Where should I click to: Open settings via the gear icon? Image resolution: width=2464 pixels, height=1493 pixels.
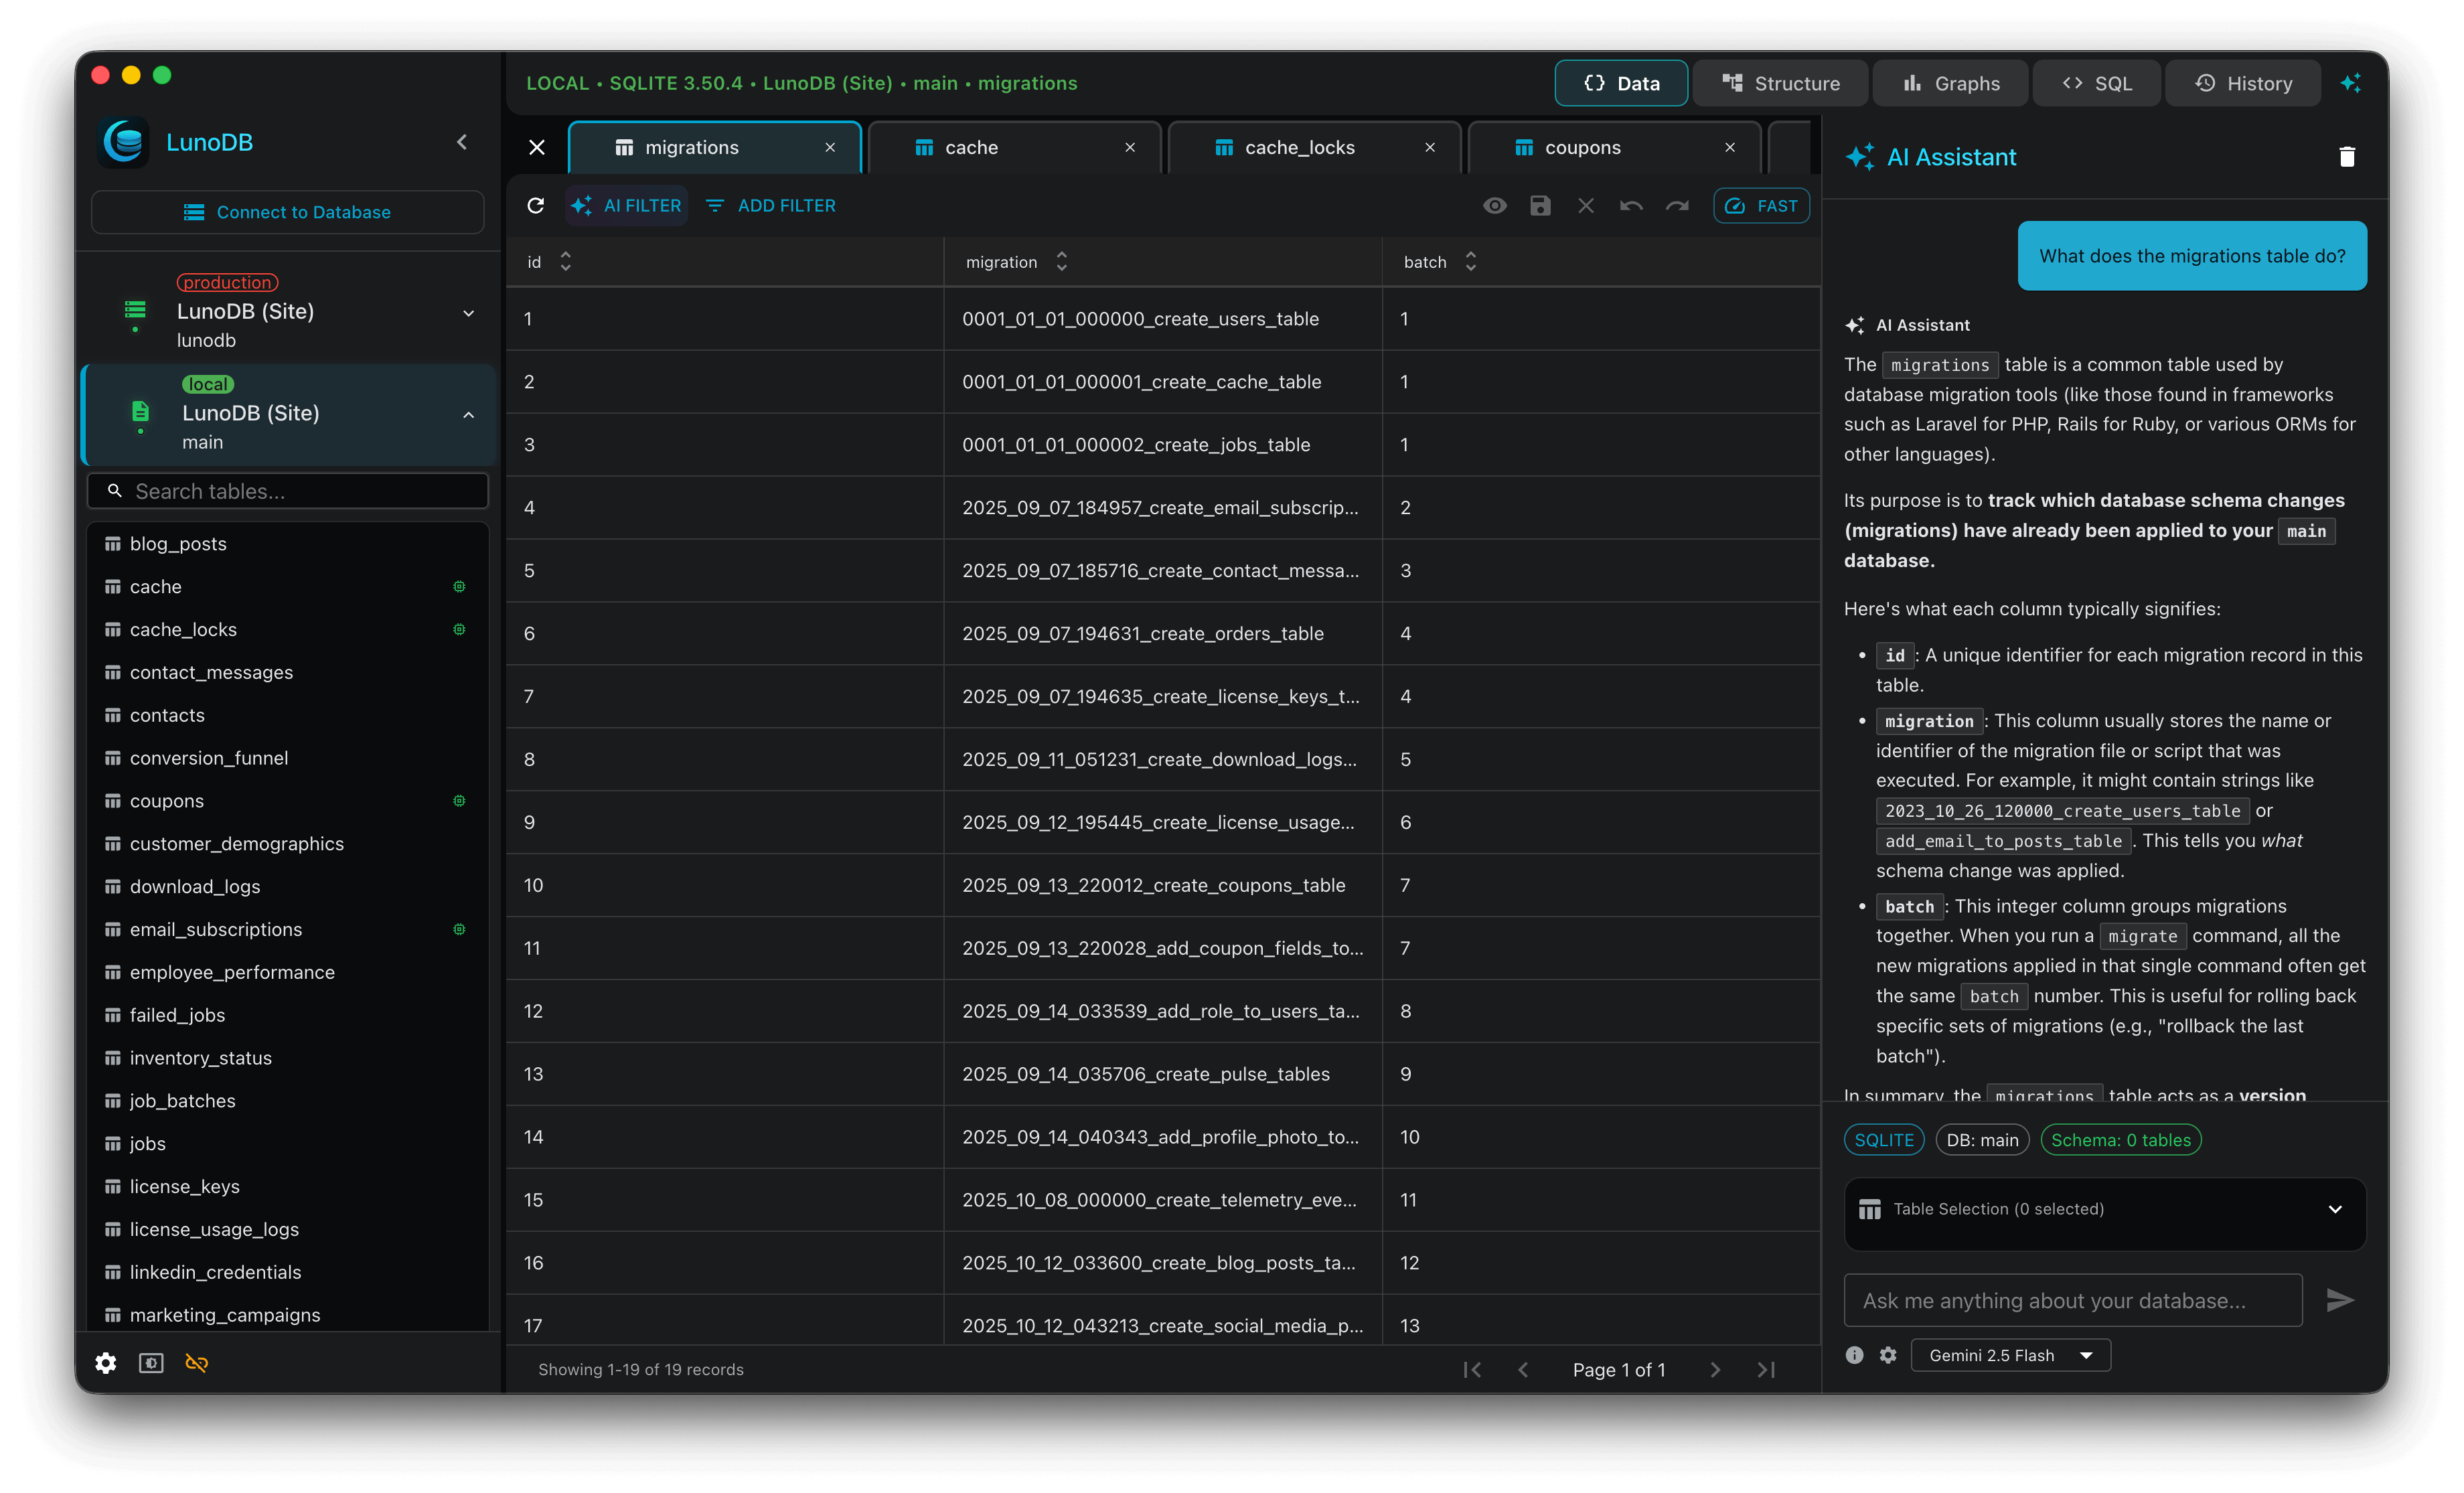pyautogui.click(x=105, y=1363)
